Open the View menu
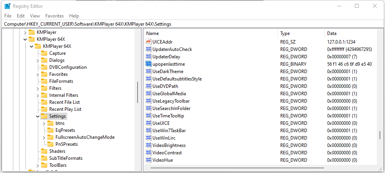 click(x=35, y=16)
